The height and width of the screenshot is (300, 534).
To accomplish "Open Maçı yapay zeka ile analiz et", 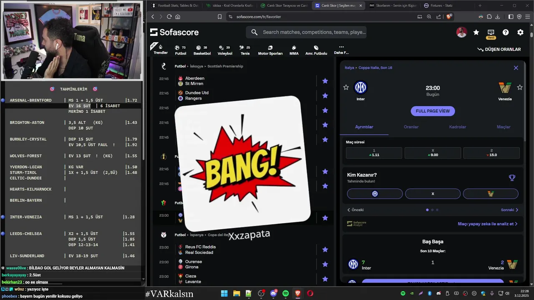I will (x=487, y=224).
